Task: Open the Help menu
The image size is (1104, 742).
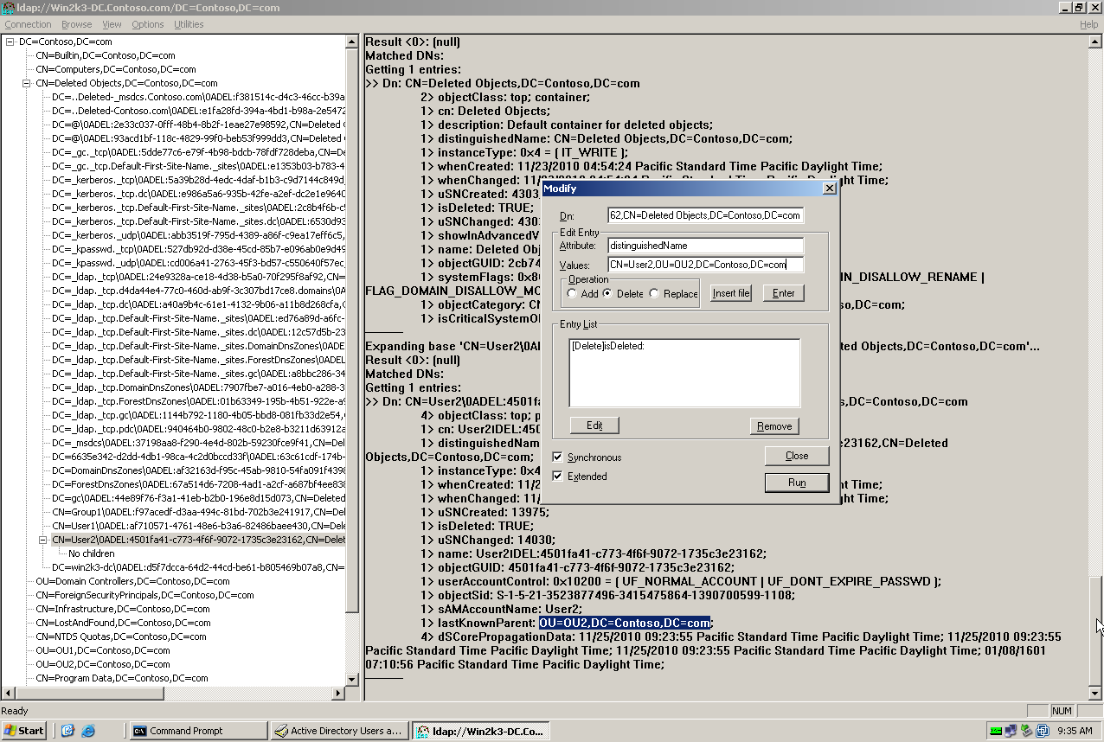Action: pos(1088,24)
